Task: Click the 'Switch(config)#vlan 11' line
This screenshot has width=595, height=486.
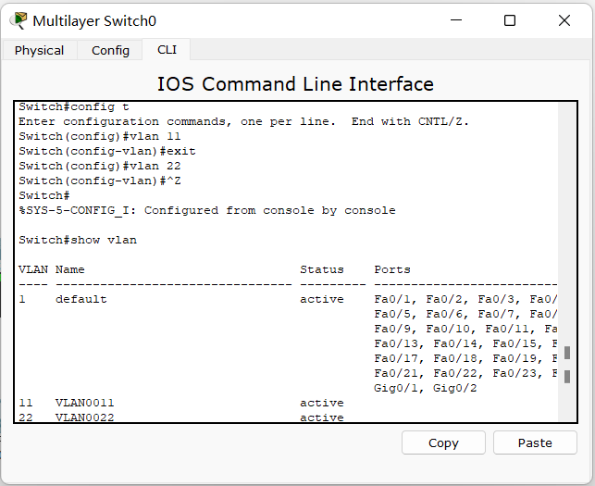Action: (100, 136)
